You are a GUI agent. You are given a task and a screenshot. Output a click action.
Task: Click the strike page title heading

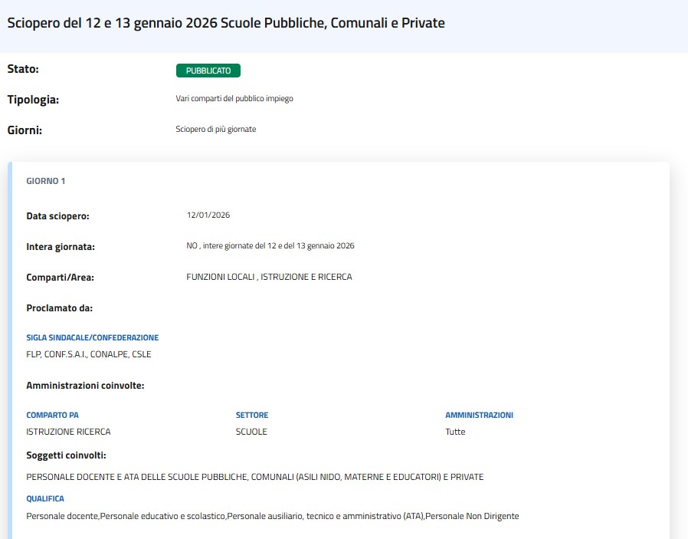(226, 23)
